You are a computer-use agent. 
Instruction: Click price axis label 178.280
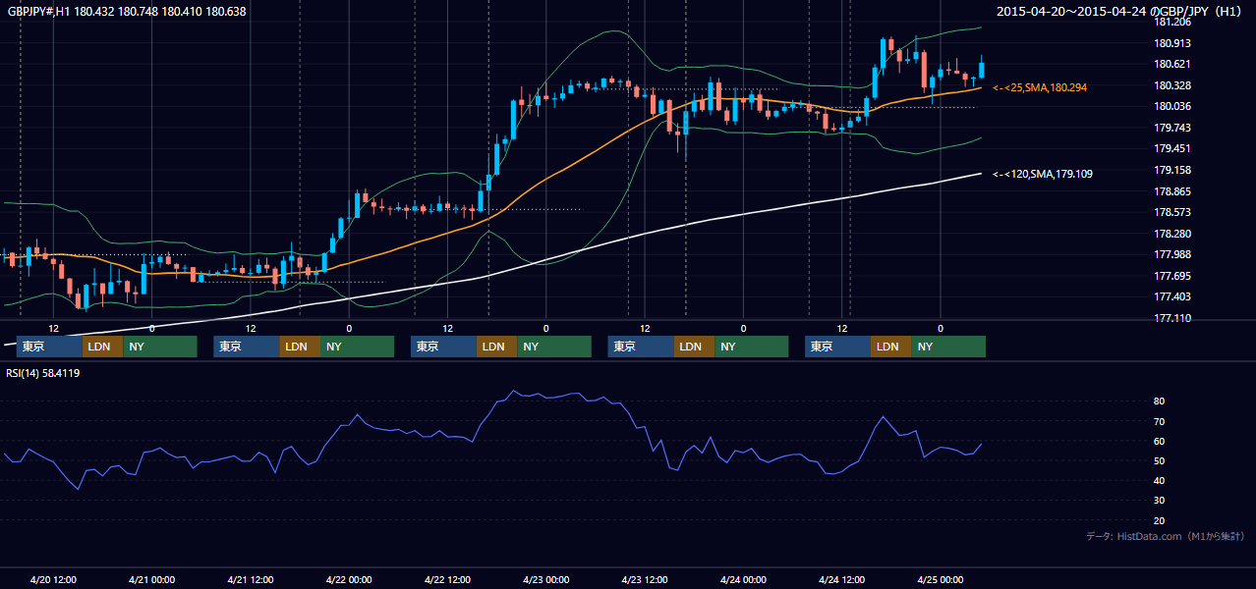point(1172,235)
